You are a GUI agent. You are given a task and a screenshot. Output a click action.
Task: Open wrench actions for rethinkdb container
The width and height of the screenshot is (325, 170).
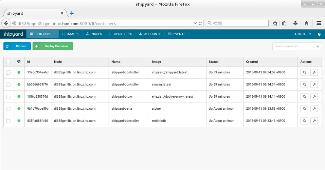click(x=314, y=121)
